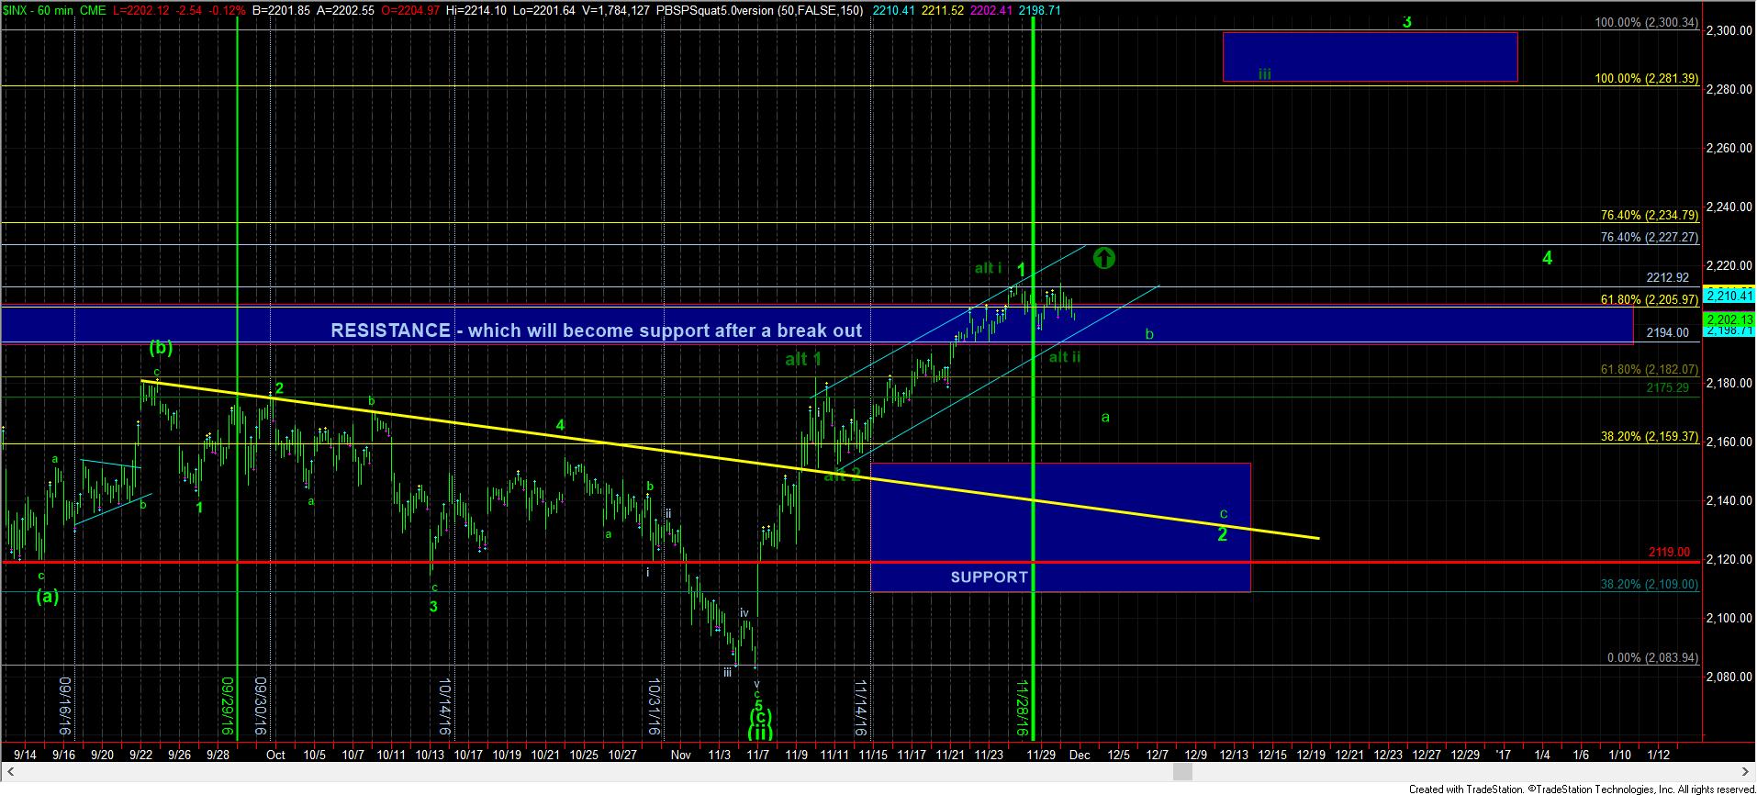Click the '17 label on time axis

pyautogui.click(x=1503, y=755)
